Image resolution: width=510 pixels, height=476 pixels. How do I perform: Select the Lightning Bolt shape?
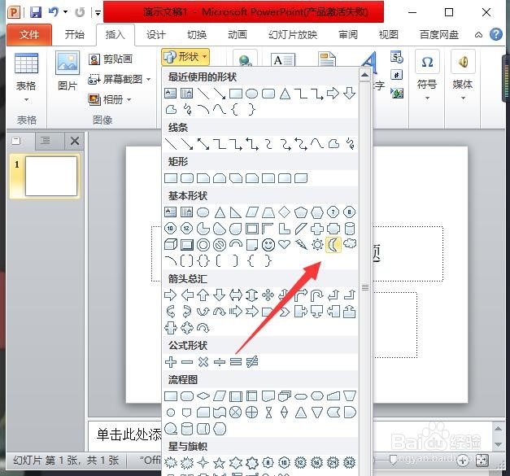(x=301, y=245)
